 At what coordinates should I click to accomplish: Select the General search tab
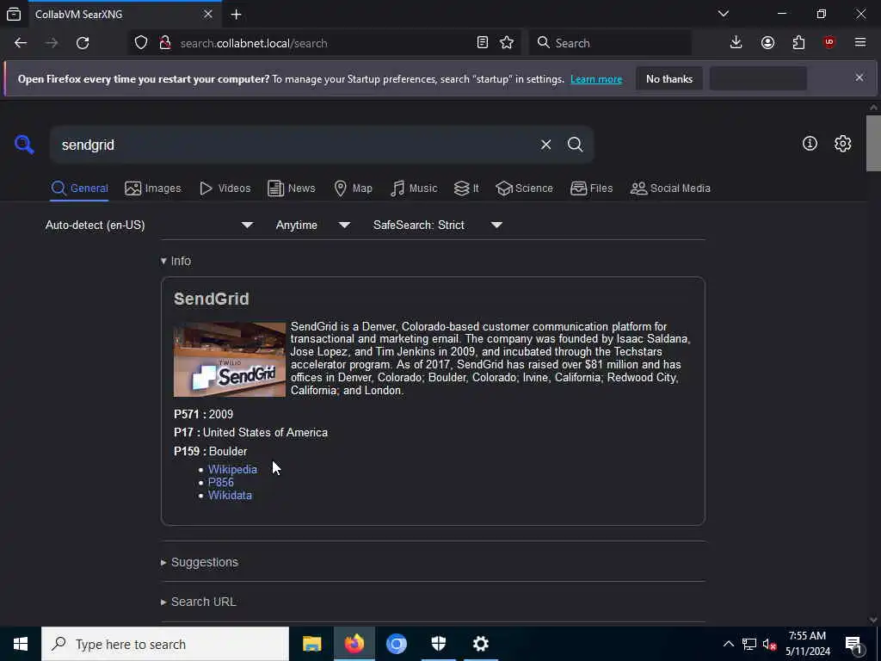point(79,188)
